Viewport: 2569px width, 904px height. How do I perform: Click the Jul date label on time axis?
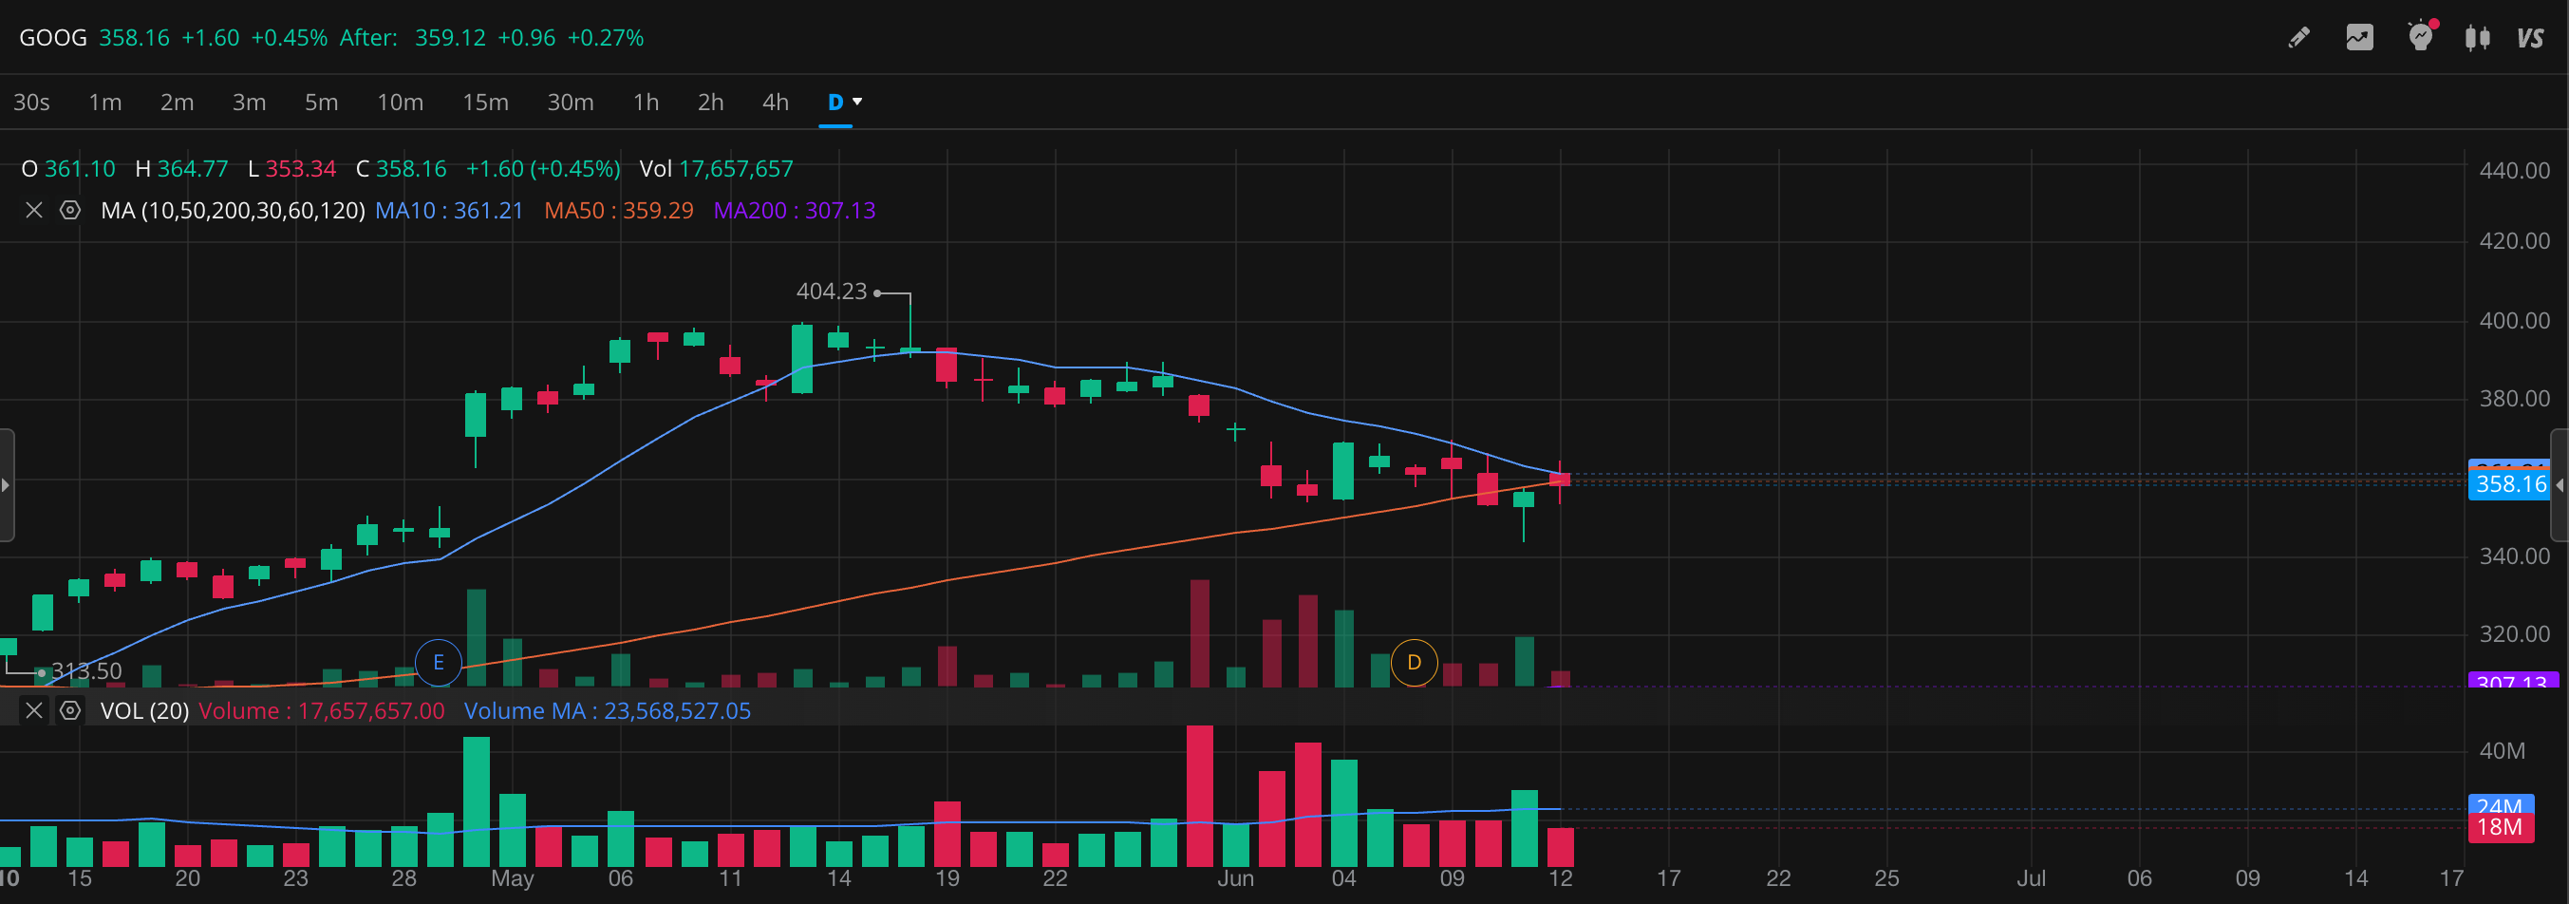pos(2032,879)
